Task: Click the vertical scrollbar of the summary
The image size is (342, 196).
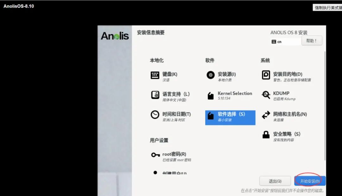Action: point(325,106)
